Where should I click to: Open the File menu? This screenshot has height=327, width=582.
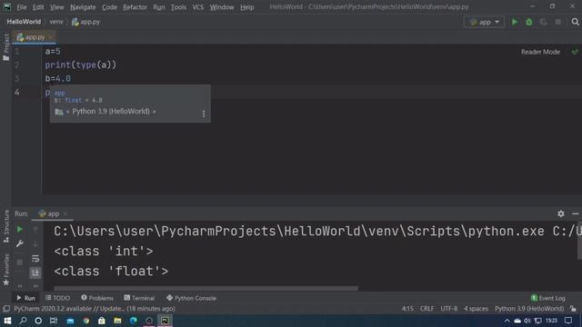[22, 7]
